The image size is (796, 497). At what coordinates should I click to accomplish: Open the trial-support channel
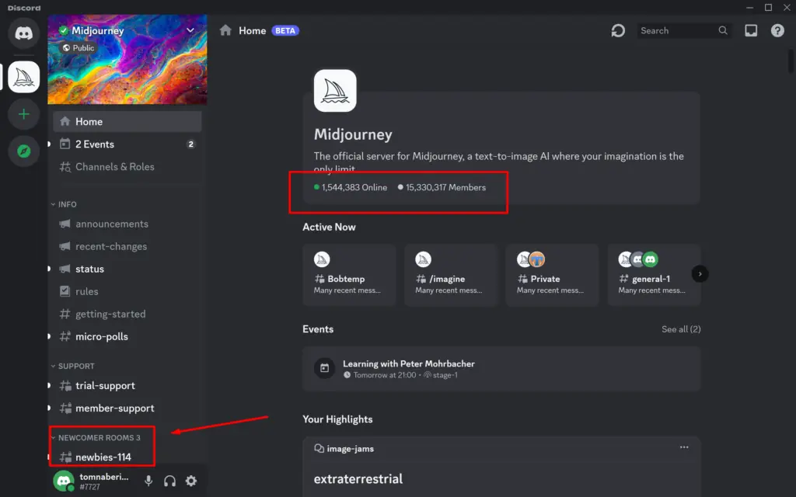[127, 386]
